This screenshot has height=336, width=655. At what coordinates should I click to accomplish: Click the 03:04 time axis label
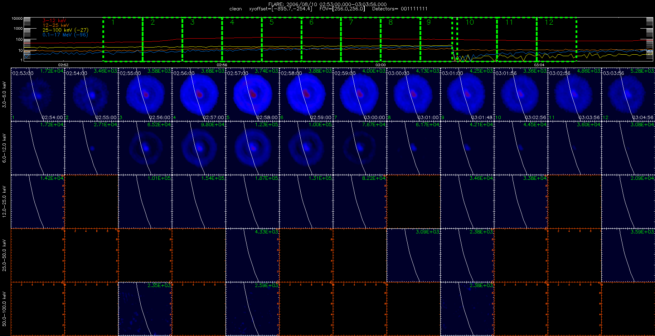(x=539, y=65)
